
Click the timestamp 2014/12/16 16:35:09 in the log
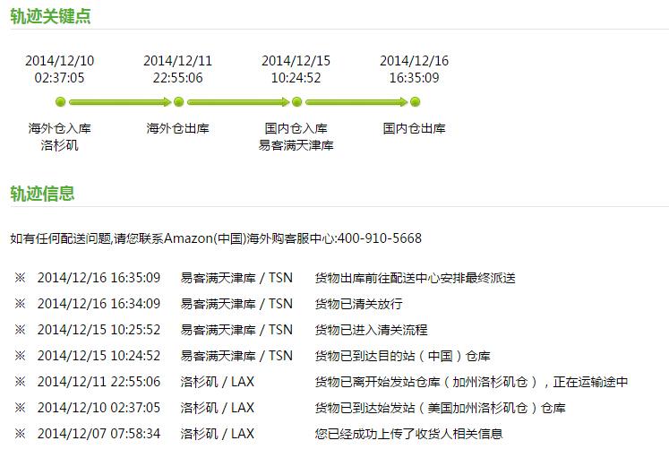(99, 278)
